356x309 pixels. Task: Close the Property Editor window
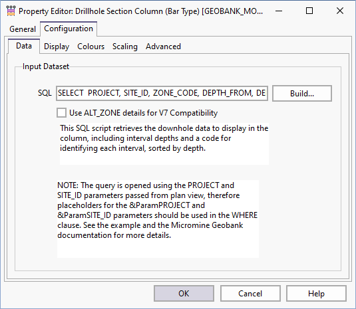340,11
